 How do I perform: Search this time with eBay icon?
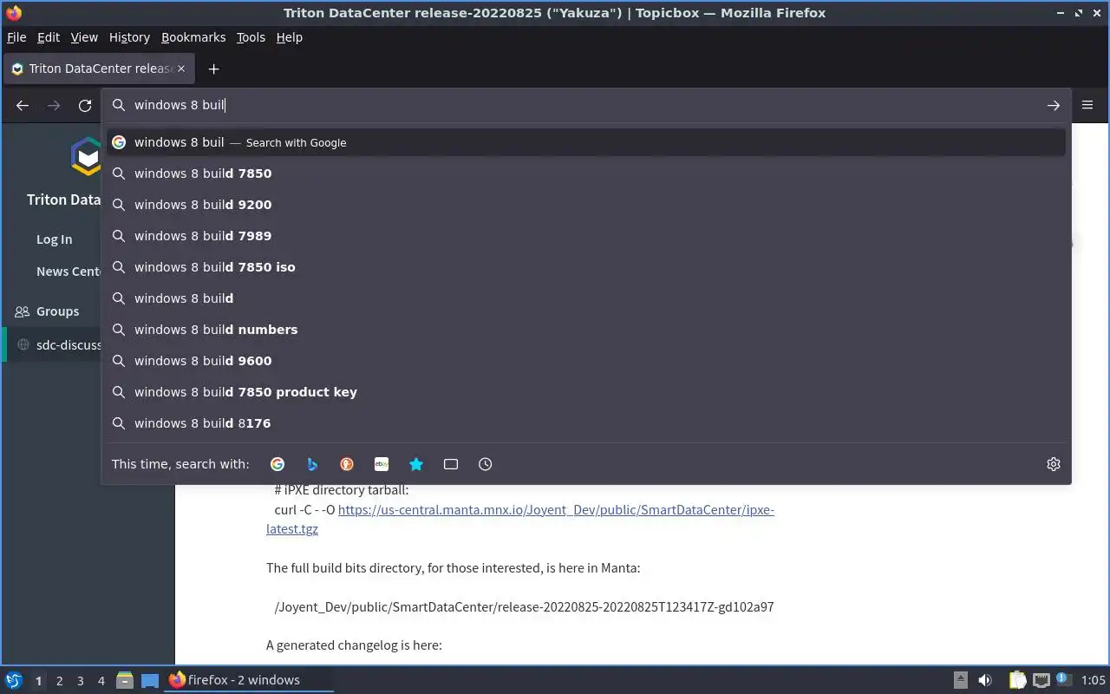tap(382, 464)
